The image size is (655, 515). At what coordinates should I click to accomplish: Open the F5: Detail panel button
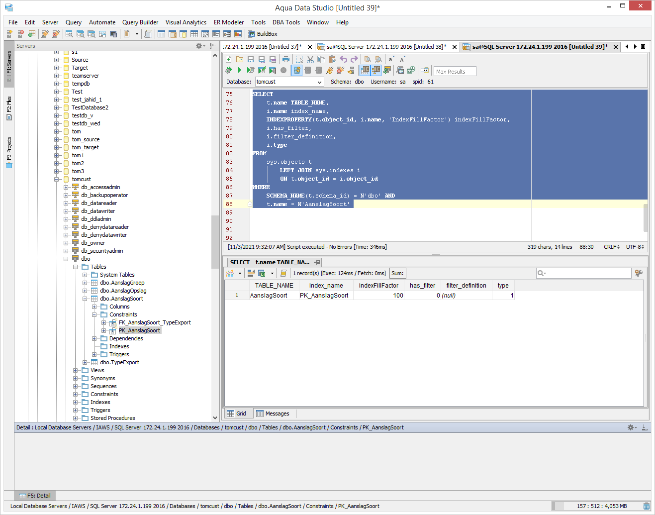click(35, 496)
